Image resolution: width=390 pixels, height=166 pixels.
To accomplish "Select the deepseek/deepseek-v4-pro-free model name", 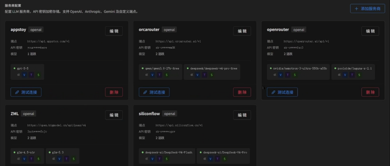I will [213, 68].
